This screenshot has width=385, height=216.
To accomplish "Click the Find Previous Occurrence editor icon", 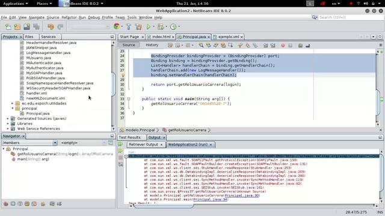I will pyautogui.click(x=209, y=46).
